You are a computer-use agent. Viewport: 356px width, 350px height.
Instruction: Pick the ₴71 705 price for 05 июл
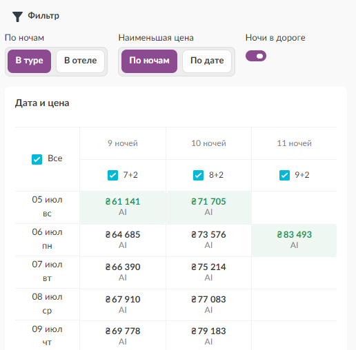[x=208, y=207]
